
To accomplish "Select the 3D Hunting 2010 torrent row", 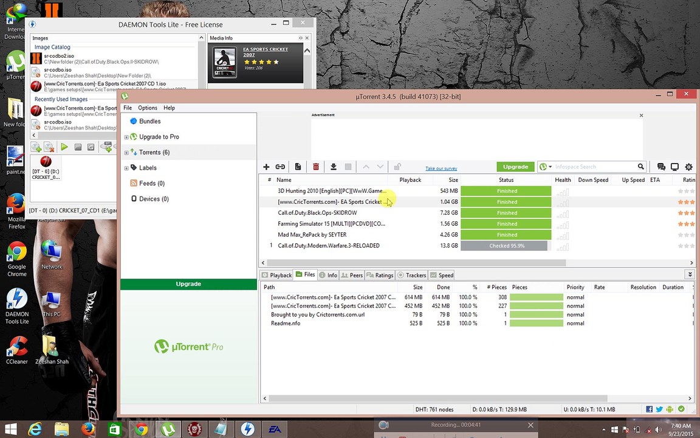I will pyautogui.click(x=476, y=191).
